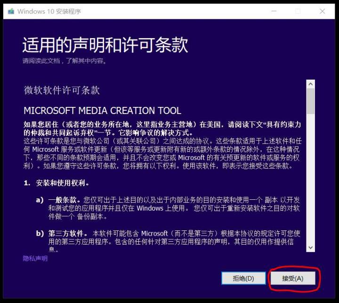Click the license scrollbar down arrow

311,247
